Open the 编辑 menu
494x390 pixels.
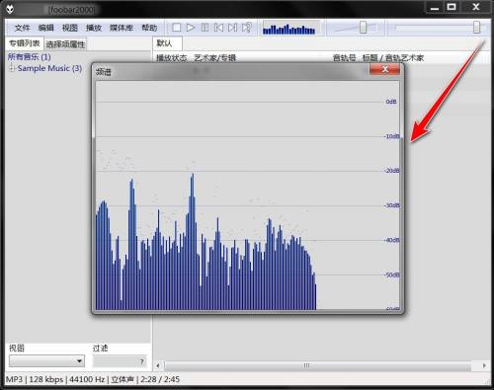coord(45,28)
